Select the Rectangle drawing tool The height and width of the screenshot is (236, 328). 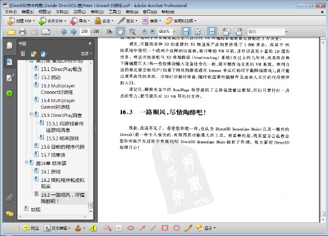165,228
